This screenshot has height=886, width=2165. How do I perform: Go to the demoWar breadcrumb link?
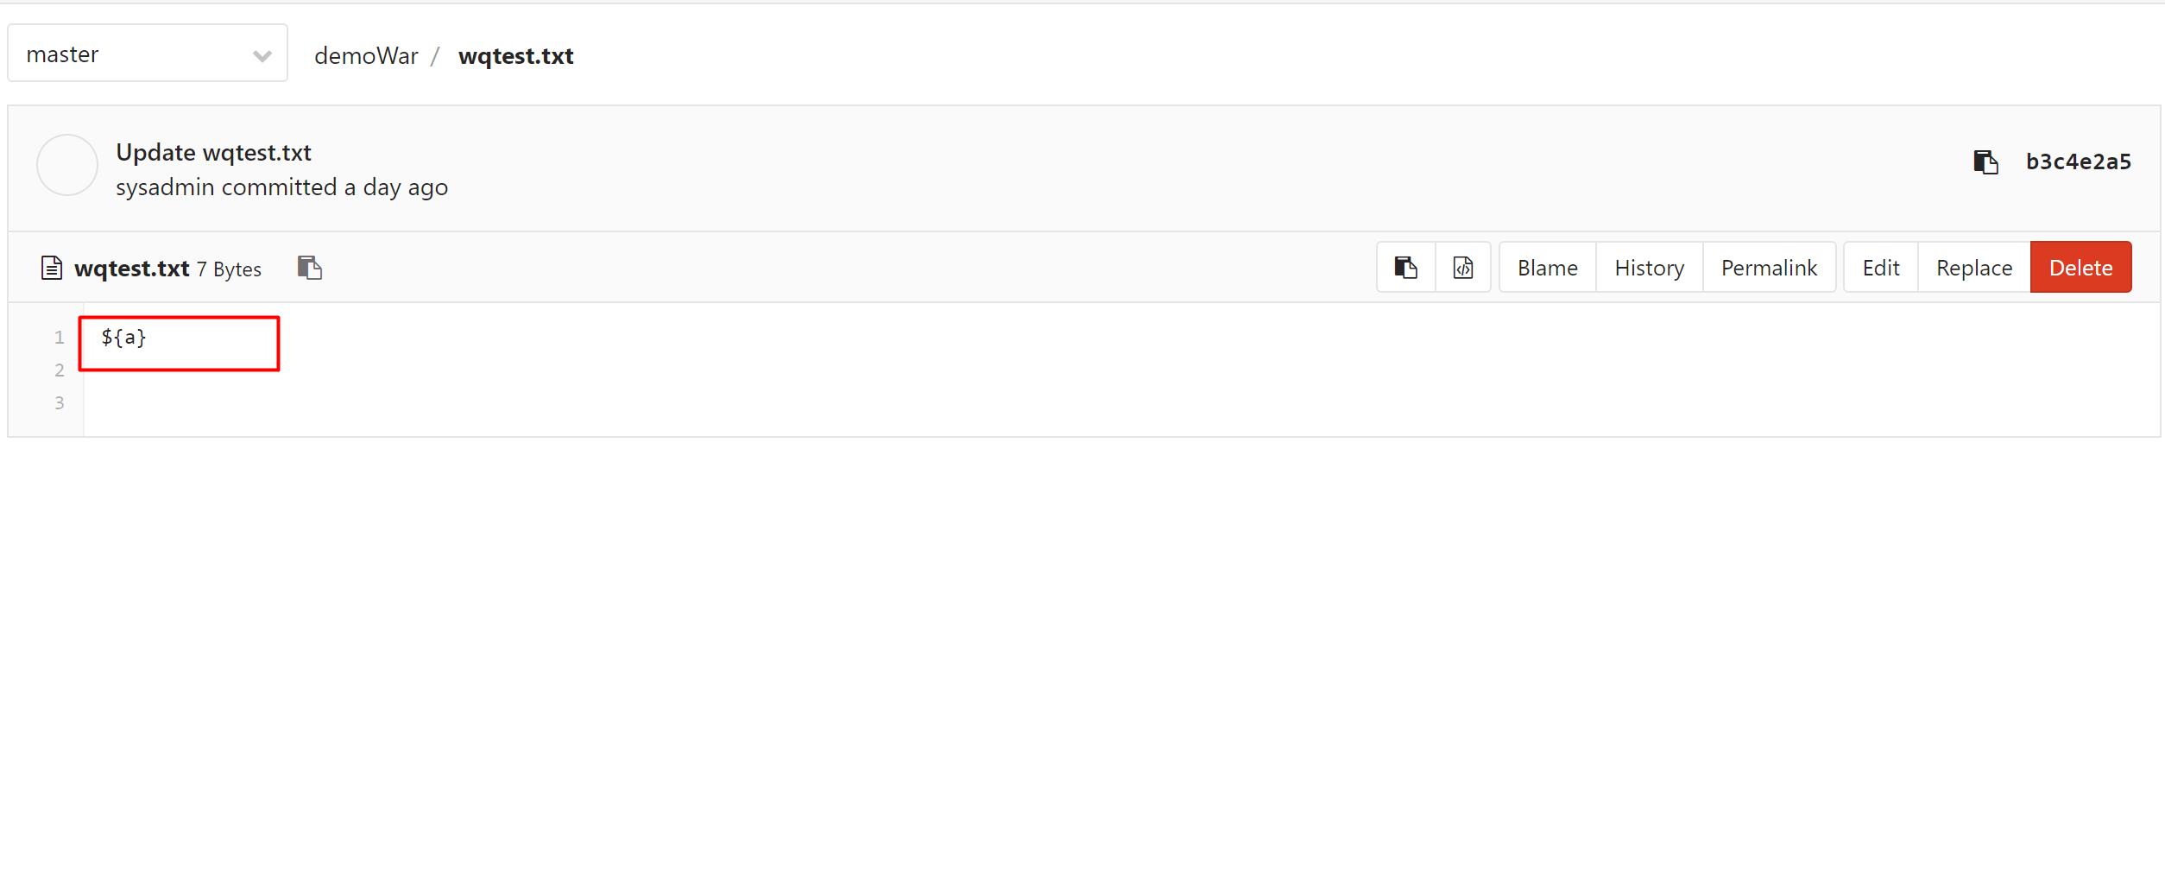[x=365, y=56]
